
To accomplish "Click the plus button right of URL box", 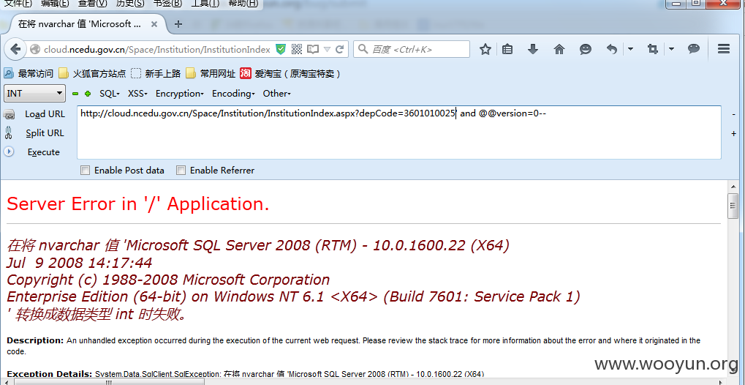I will 733,134.
